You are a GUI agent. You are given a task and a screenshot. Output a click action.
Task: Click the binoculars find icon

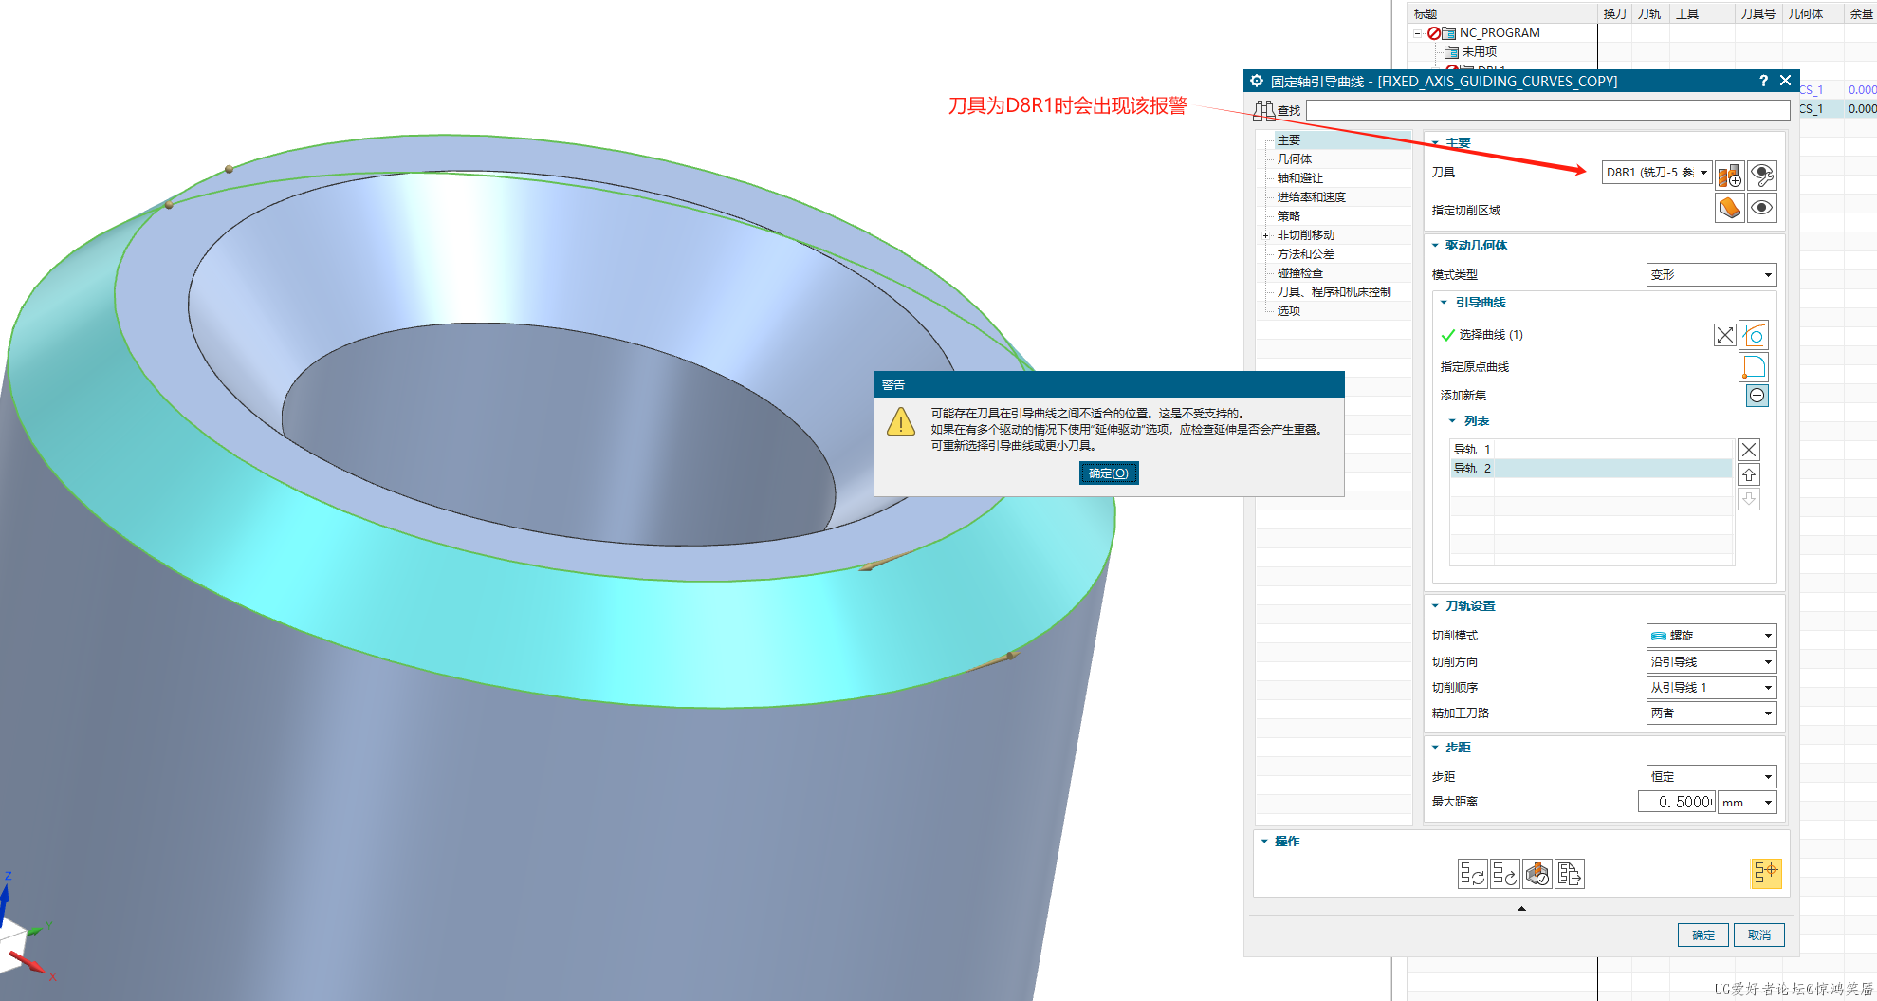pyautogui.click(x=1264, y=111)
